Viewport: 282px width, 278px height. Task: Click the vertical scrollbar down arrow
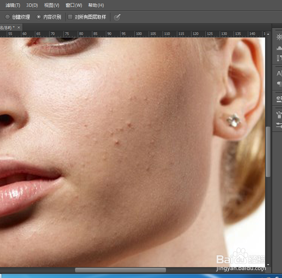tap(268, 264)
